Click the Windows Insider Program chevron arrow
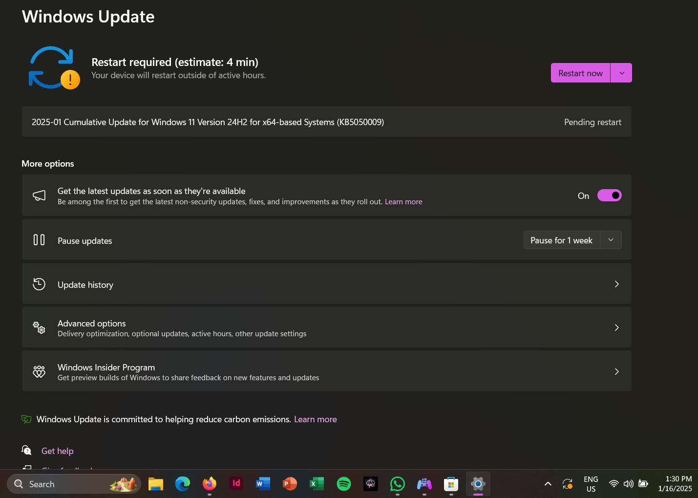This screenshot has height=498, width=698. pyautogui.click(x=616, y=371)
